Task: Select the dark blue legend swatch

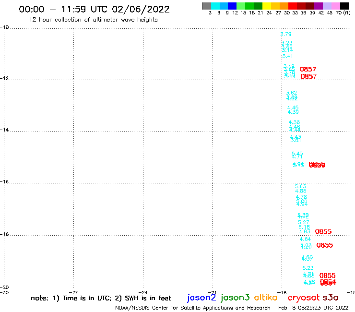Action: click(x=232, y=6)
